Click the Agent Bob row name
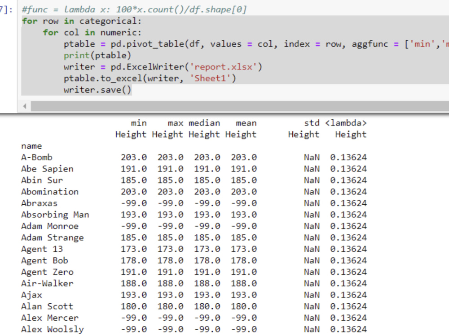 (44, 261)
